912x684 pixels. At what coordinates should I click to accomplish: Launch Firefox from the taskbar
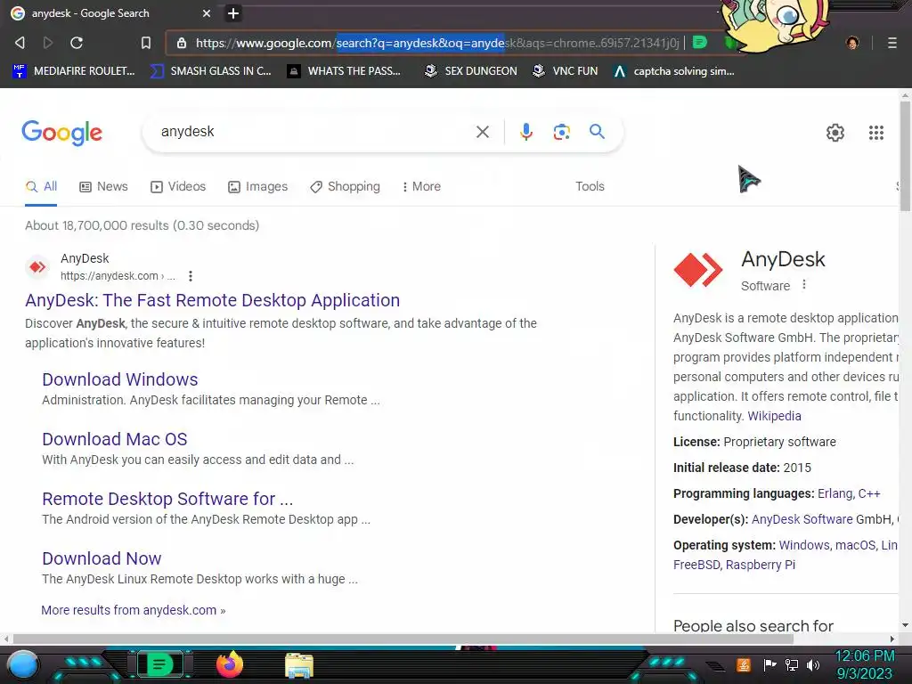pos(229,664)
